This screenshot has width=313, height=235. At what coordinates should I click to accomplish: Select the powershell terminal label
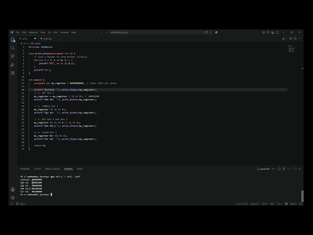tap(263, 169)
